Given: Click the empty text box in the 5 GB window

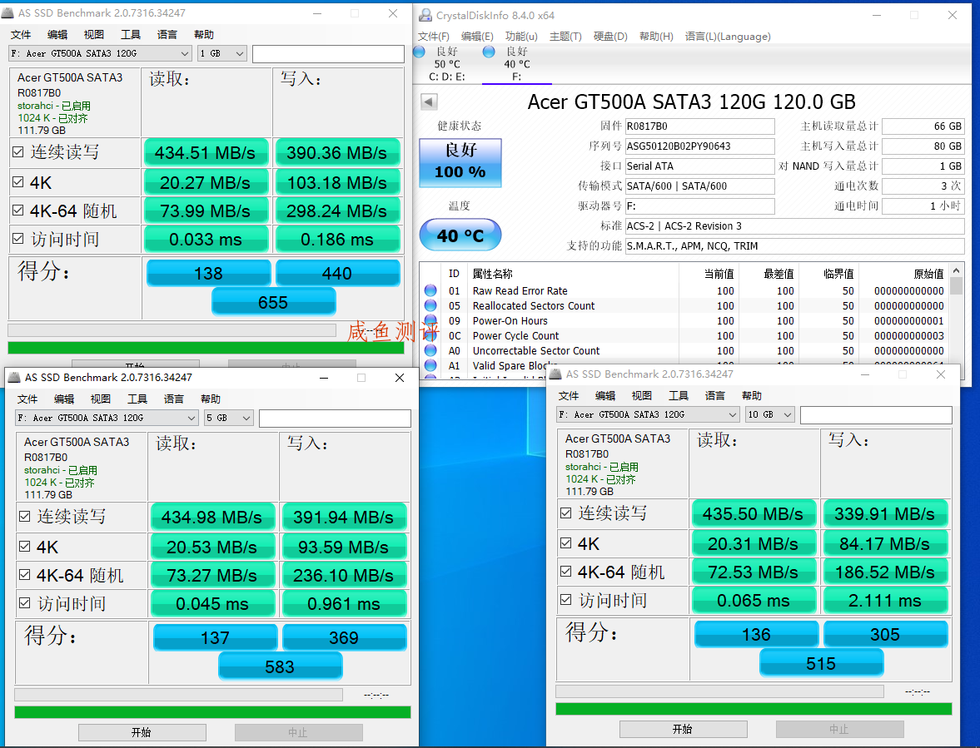Looking at the screenshot, I should pos(335,418).
